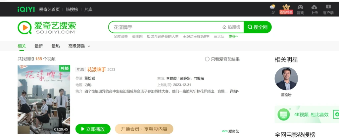Expand synopsis with 详细 link
Image resolution: width=339 pixels, height=139 pixels.
[234, 91]
